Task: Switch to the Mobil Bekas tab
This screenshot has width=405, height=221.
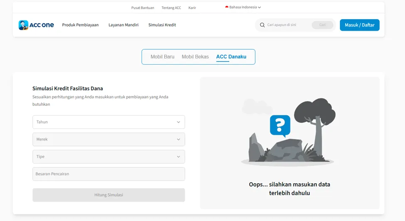Action: 195,57
